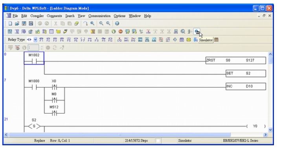
Task: Click the horizontal scrollbar thumb
Action: [120, 135]
